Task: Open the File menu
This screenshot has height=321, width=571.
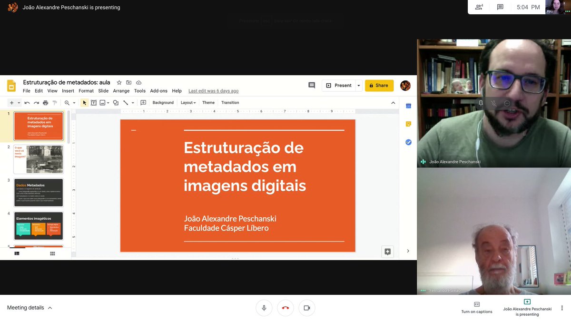Action: coord(27,91)
